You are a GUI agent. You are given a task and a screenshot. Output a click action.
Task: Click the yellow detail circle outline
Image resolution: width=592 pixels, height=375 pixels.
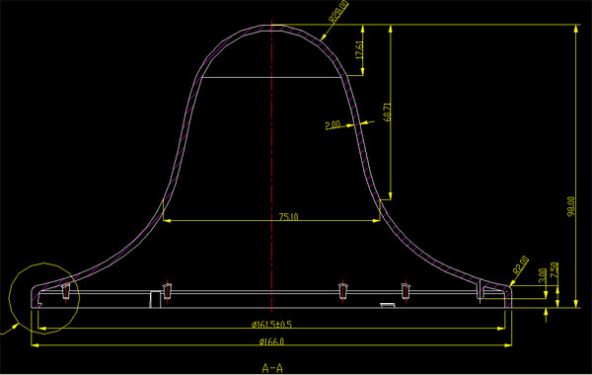tap(44, 298)
